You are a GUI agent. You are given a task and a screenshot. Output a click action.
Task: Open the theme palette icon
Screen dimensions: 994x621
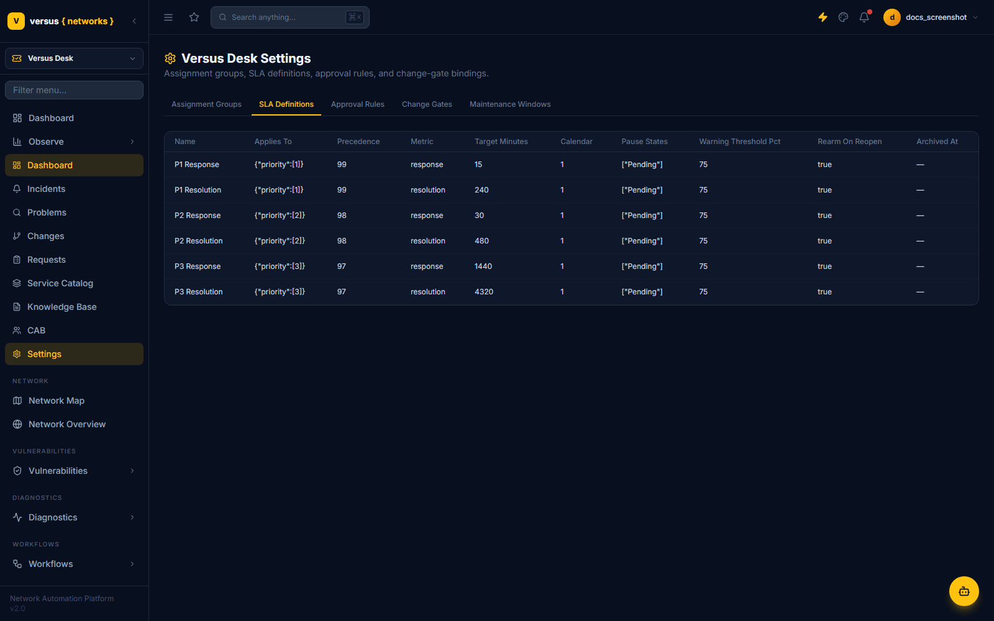point(843,17)
